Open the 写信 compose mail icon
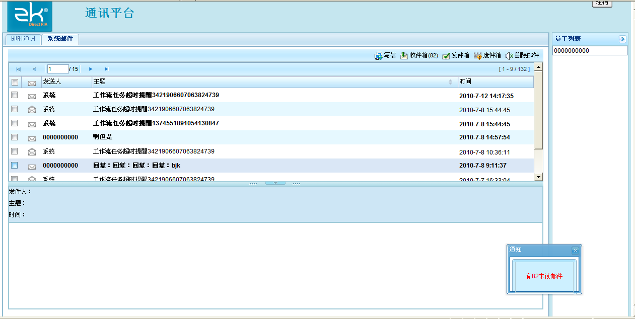This screenshot has height=319, width=635. [386, 55]
